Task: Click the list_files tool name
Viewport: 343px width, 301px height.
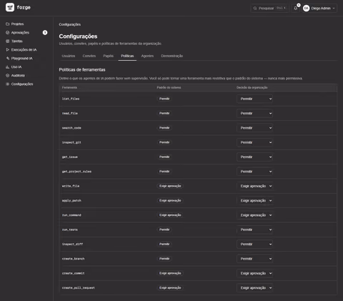Action: tap(71, 99)
